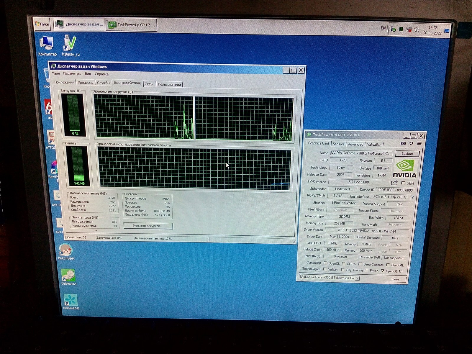The height and width of the screenshot is (354, 472).
Task: Toggle the Vulkan checkbox
Action: [x=324, y=269]
